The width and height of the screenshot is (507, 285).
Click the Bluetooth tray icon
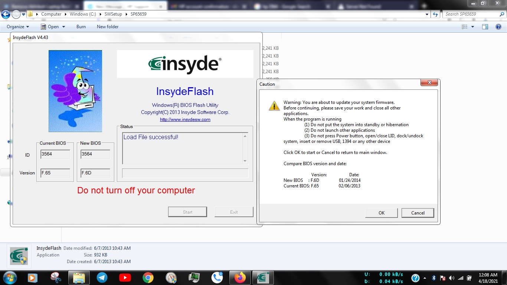pyautogui.click(x=434, y=278)
